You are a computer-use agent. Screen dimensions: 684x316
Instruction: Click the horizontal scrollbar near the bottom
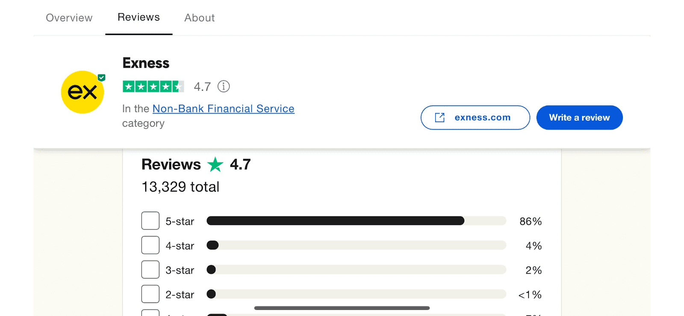click(x=342, y=307)
